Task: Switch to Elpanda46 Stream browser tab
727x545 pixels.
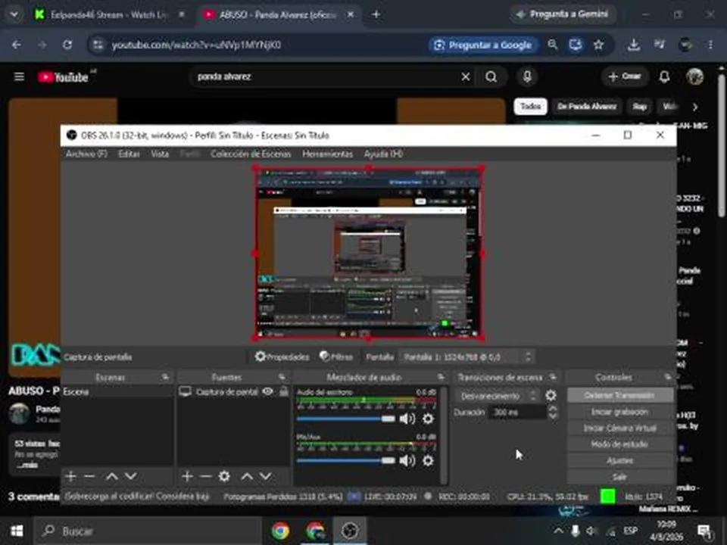Action: [x=109, y=15]
